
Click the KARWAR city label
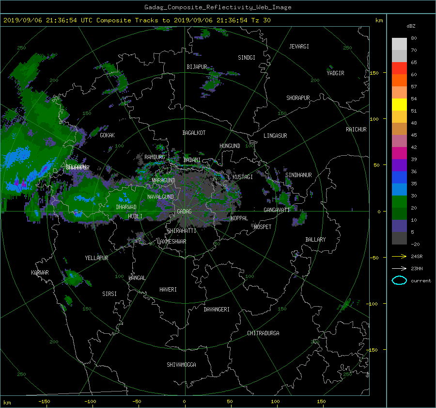(40, 272)
